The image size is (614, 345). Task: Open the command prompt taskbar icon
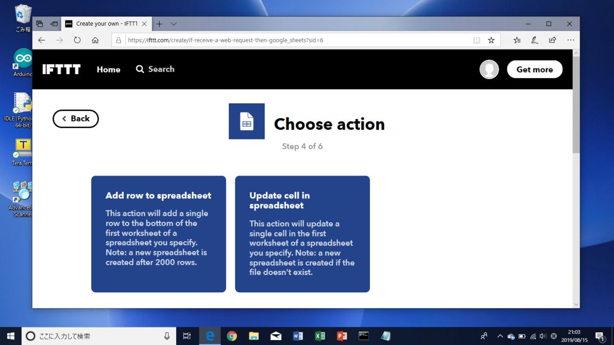point(364,336)
